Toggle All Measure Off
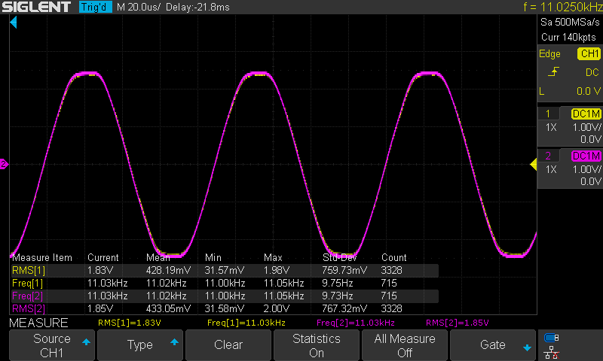The height and width of the screenshot is (361, 603). coord(405,345)
